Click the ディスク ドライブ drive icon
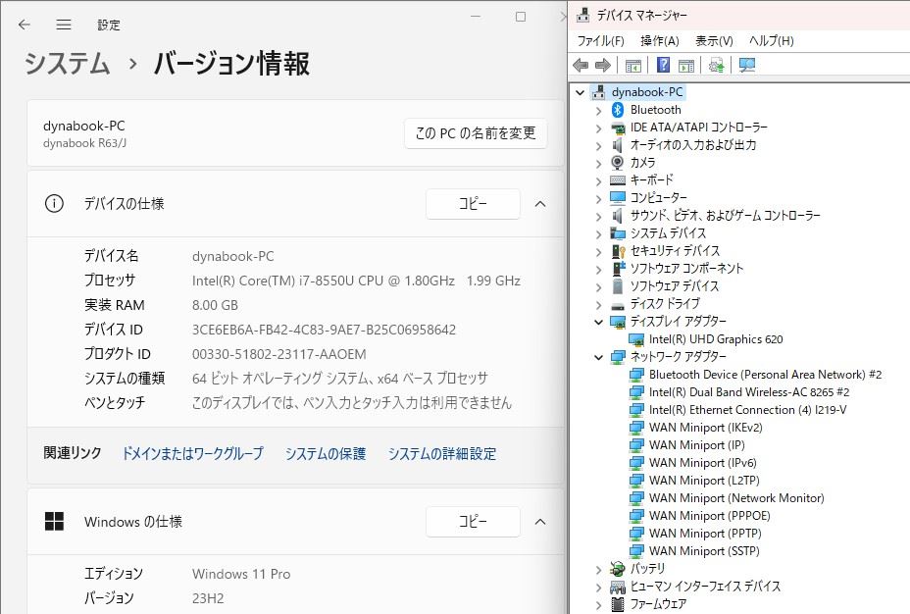 [x=618, y=305]
